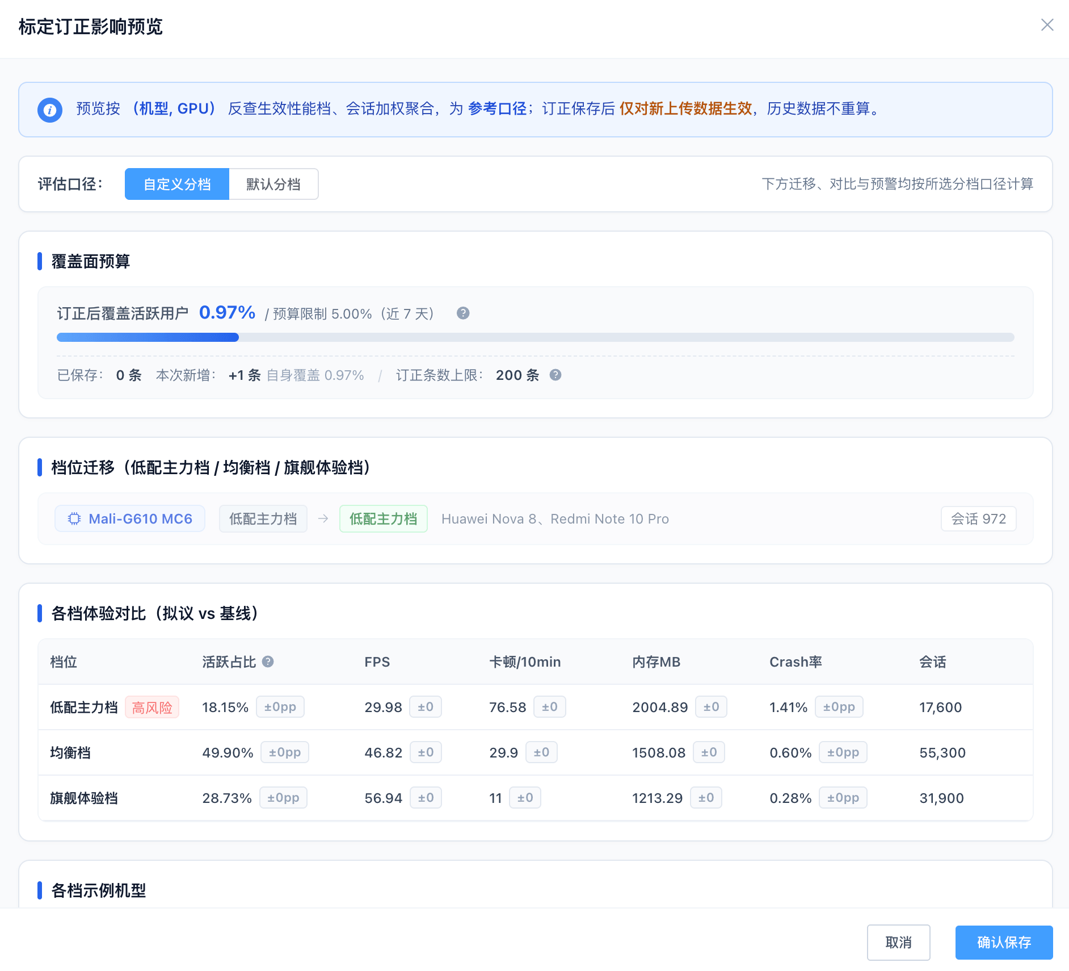Click the 卡顿/10min column header
The height and width of the screenshot is (971, 1069).
525,662
